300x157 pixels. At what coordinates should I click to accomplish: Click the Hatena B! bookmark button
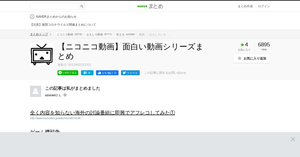pyautogui.click(x=87, y=73)
